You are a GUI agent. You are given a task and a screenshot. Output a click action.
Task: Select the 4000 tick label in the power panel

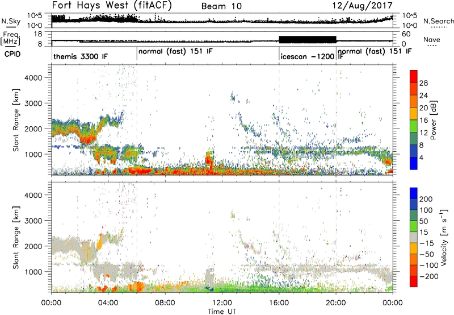(33, 78)
